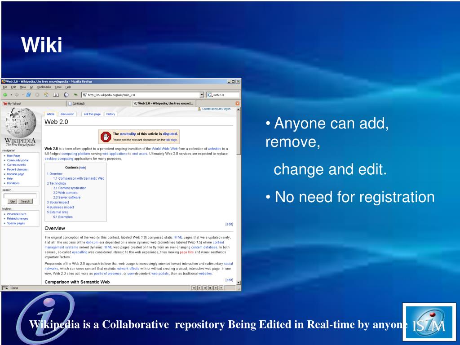The image size is (460, 345).
Task: Open the Edit menu
Action: [x=13, y=87]
